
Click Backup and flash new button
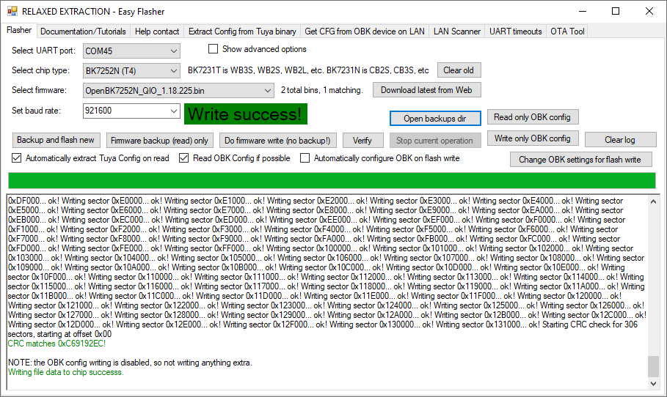tap(56, 140)
